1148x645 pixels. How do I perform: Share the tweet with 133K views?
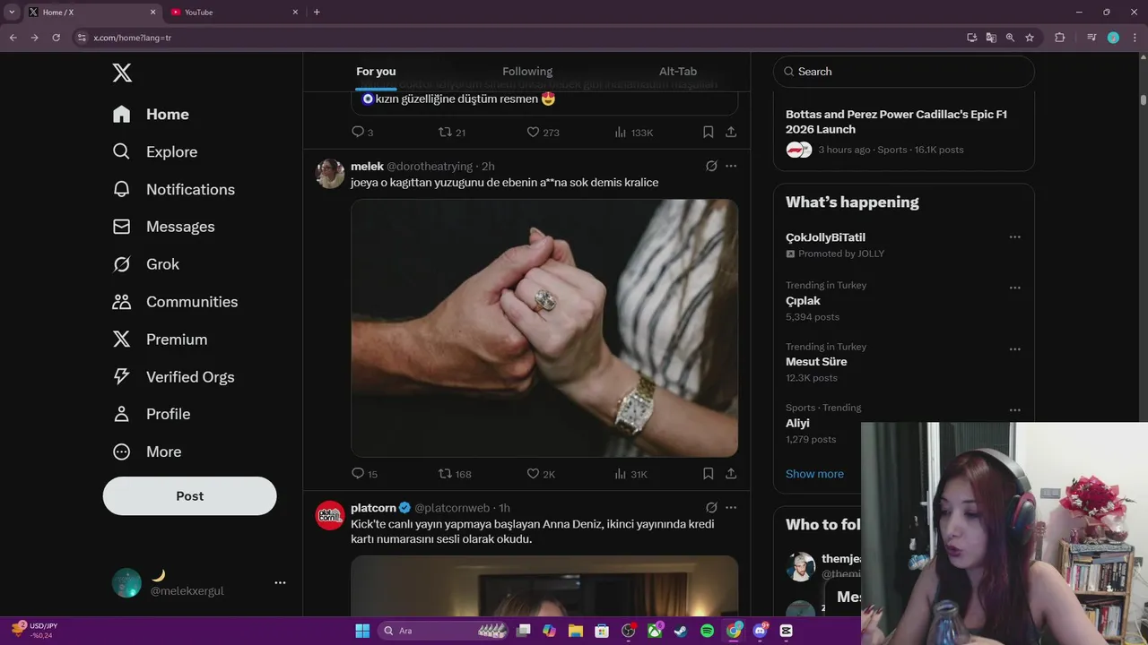point(731,132)
